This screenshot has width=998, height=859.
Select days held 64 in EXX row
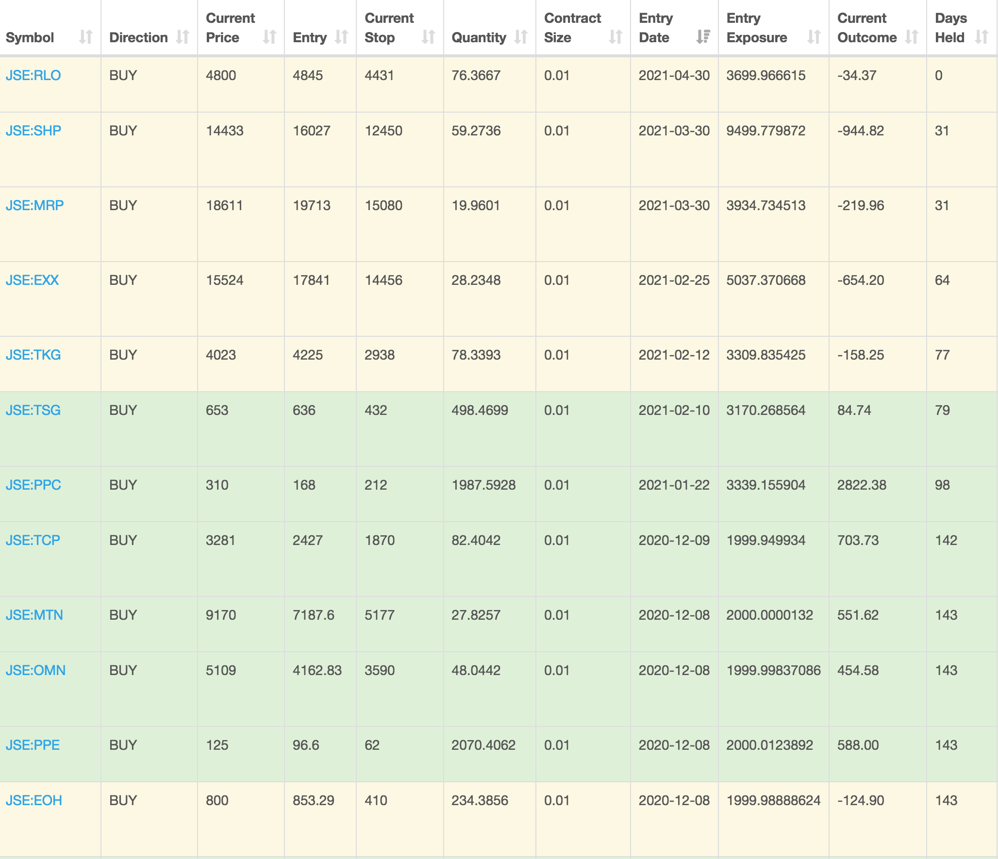942,280
